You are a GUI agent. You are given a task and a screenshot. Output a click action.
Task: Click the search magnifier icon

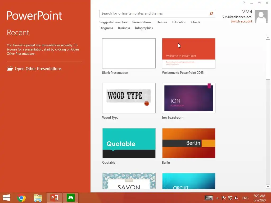point(211,13)
